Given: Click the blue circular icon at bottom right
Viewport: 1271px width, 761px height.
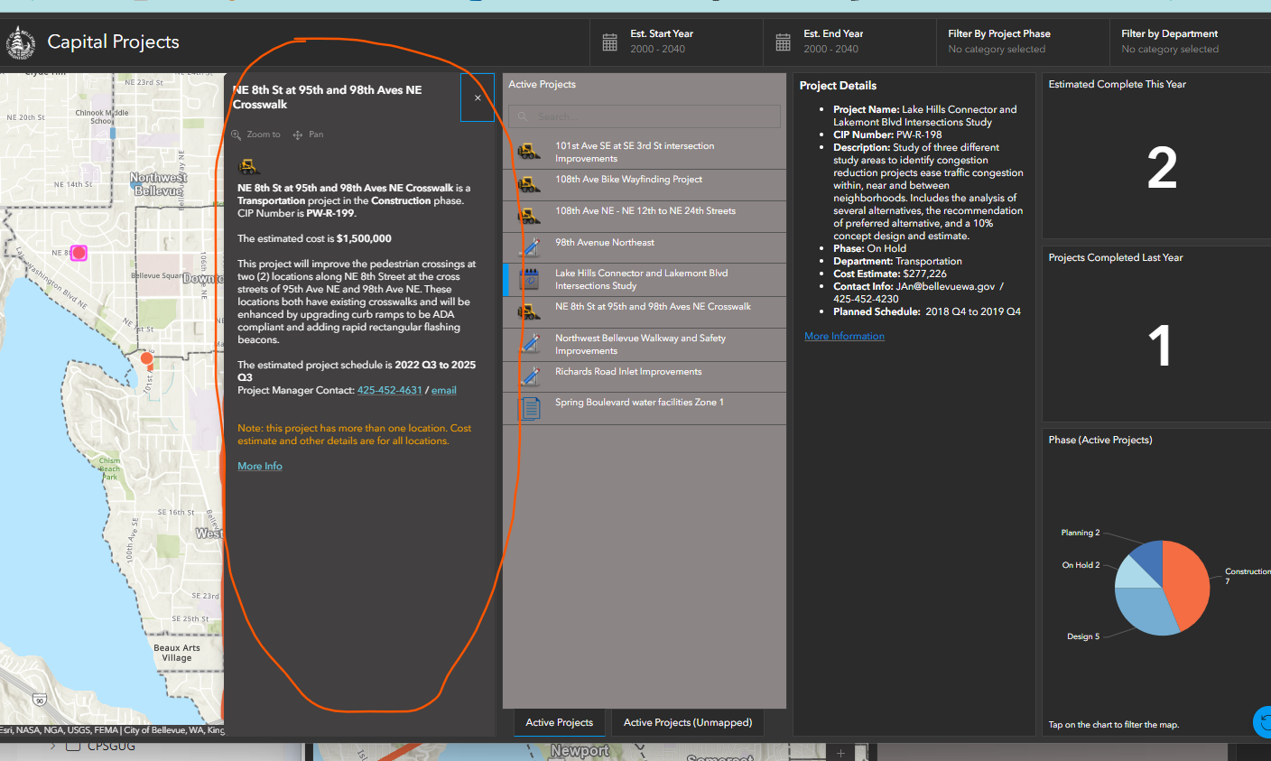Looking at the screenshot, I should (x=1261, y=722).
